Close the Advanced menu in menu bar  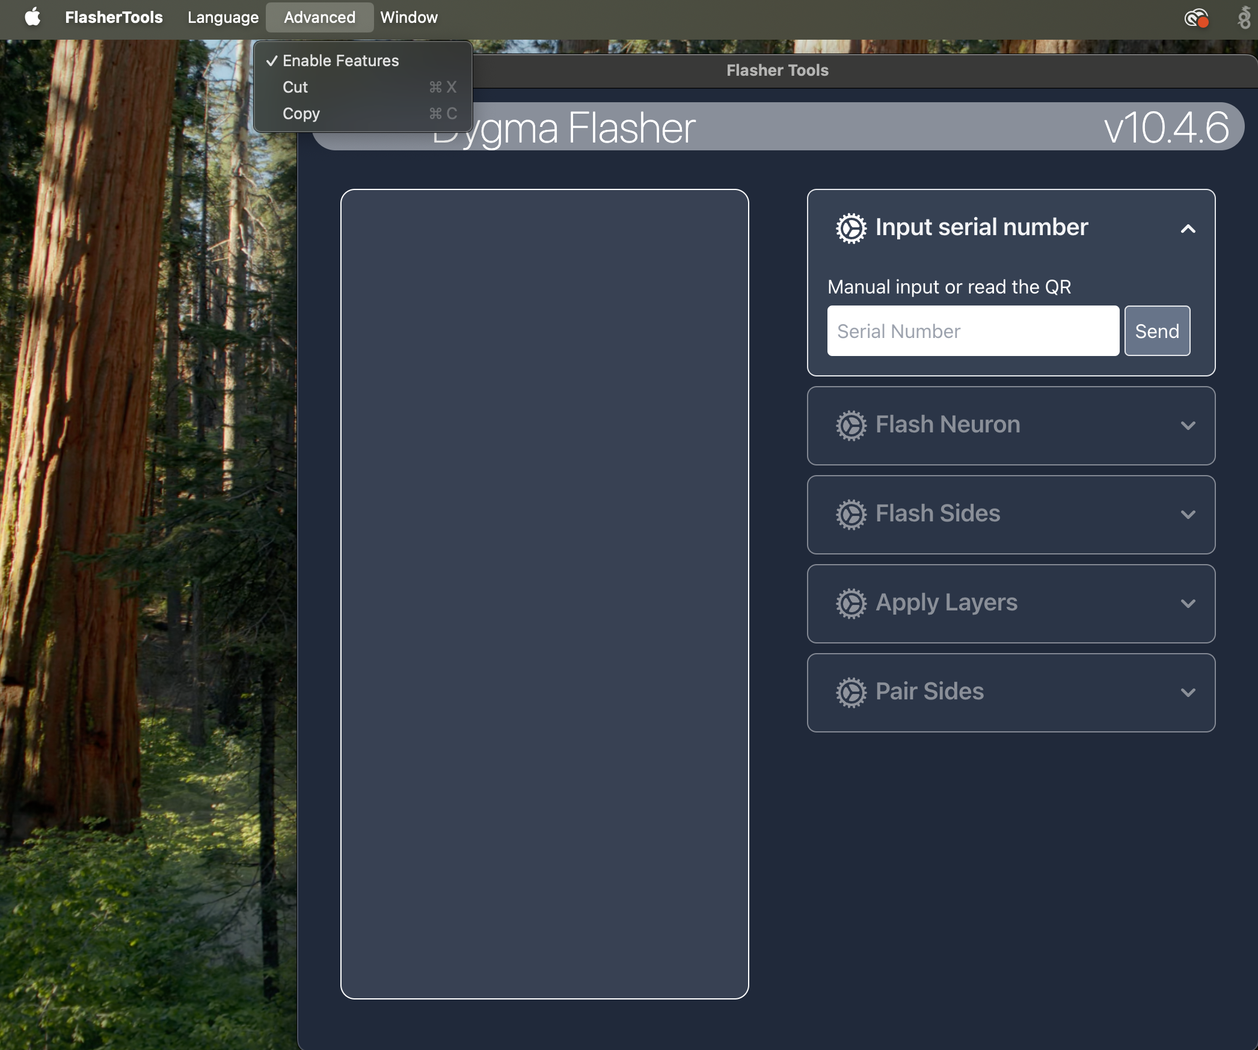(x=319, y=17)
